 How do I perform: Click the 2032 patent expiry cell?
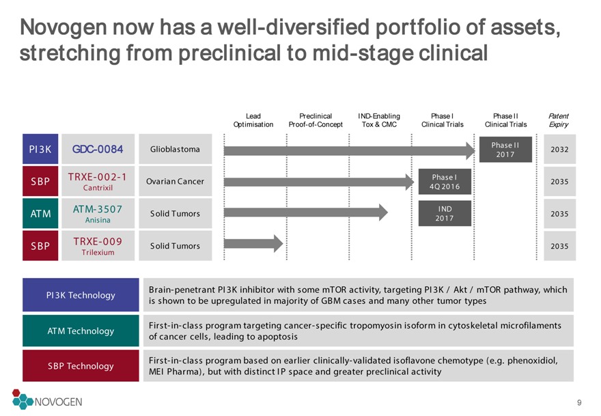pyautogui.click(x=559, y=149)
